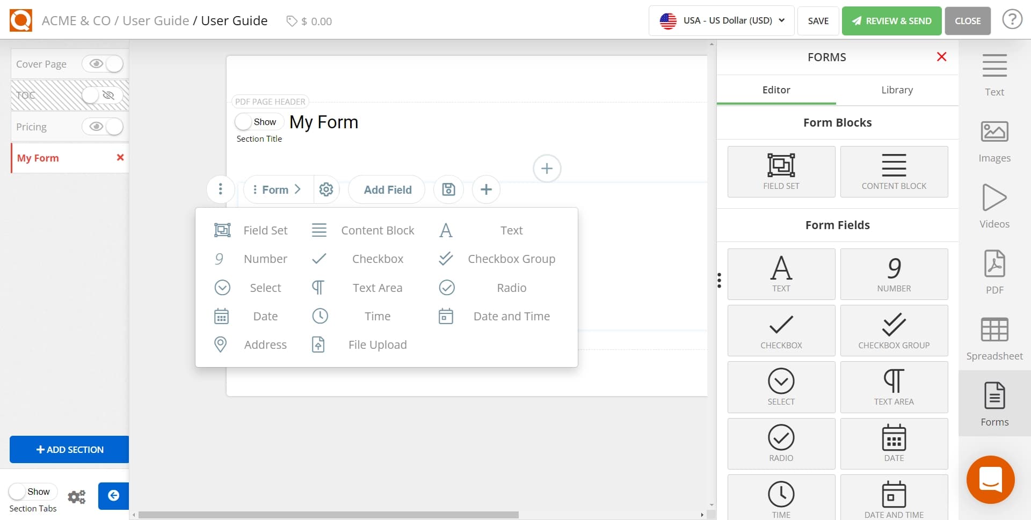Click the REVIEW & SEND button

pyautogui.click(x=891, y=21)
